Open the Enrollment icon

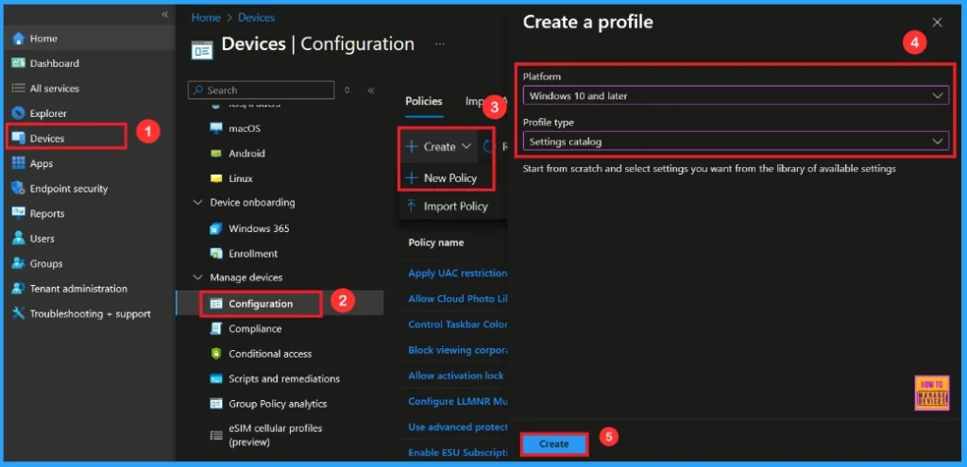pyautogui.click(x=216, y=254)
